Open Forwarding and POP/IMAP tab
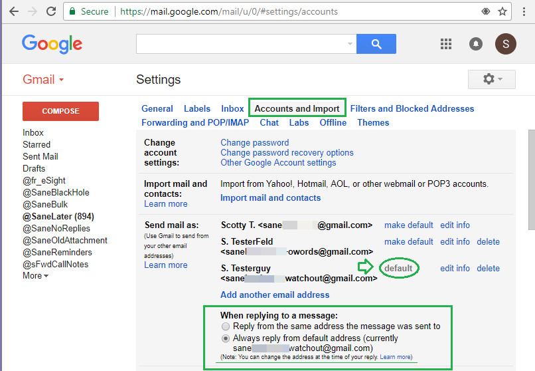 coord(195,122)
